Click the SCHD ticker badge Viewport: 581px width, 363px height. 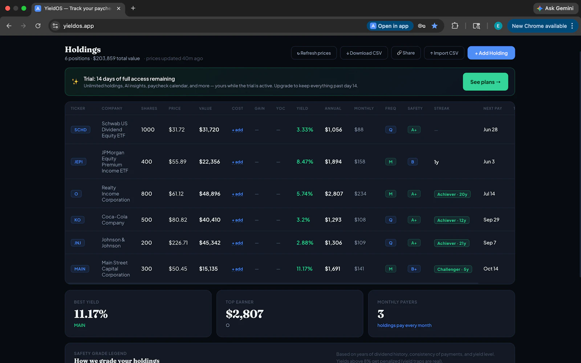coord(81,130)
